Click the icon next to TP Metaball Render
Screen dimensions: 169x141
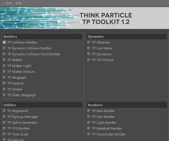coord(89,128)
